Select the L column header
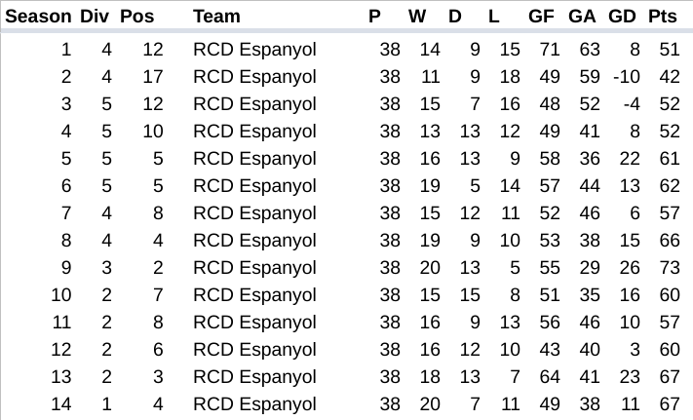The width and height of the screenshot is (693, 420). click(x=494, y=17)
